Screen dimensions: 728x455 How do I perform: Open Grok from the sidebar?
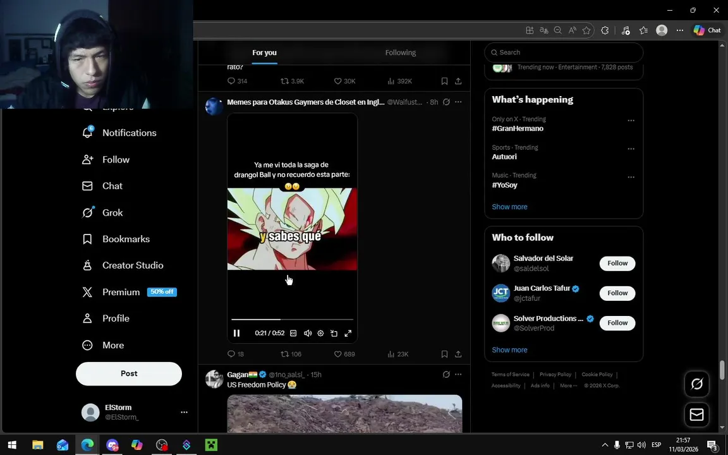102,212
